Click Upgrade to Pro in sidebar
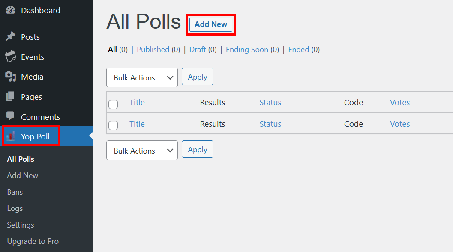The height and width of the screenshot is (252, 453). click(33, 241)
